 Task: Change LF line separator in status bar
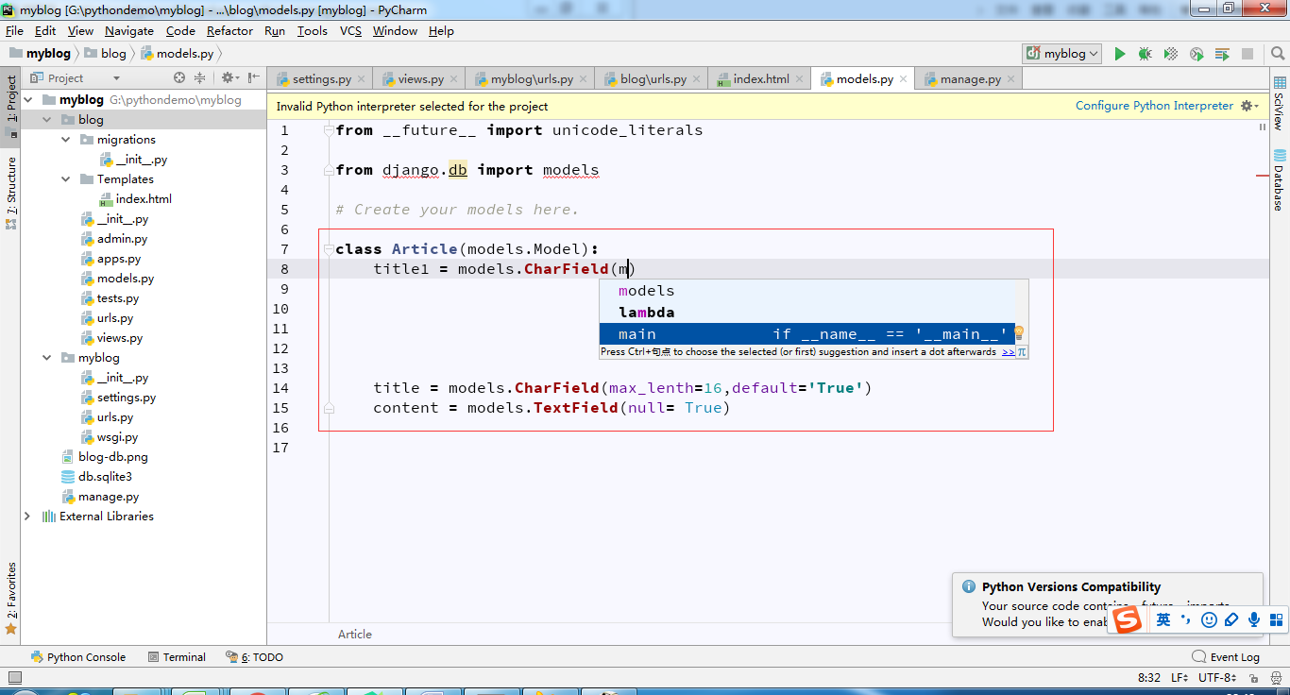click(x=1180, y=678)
